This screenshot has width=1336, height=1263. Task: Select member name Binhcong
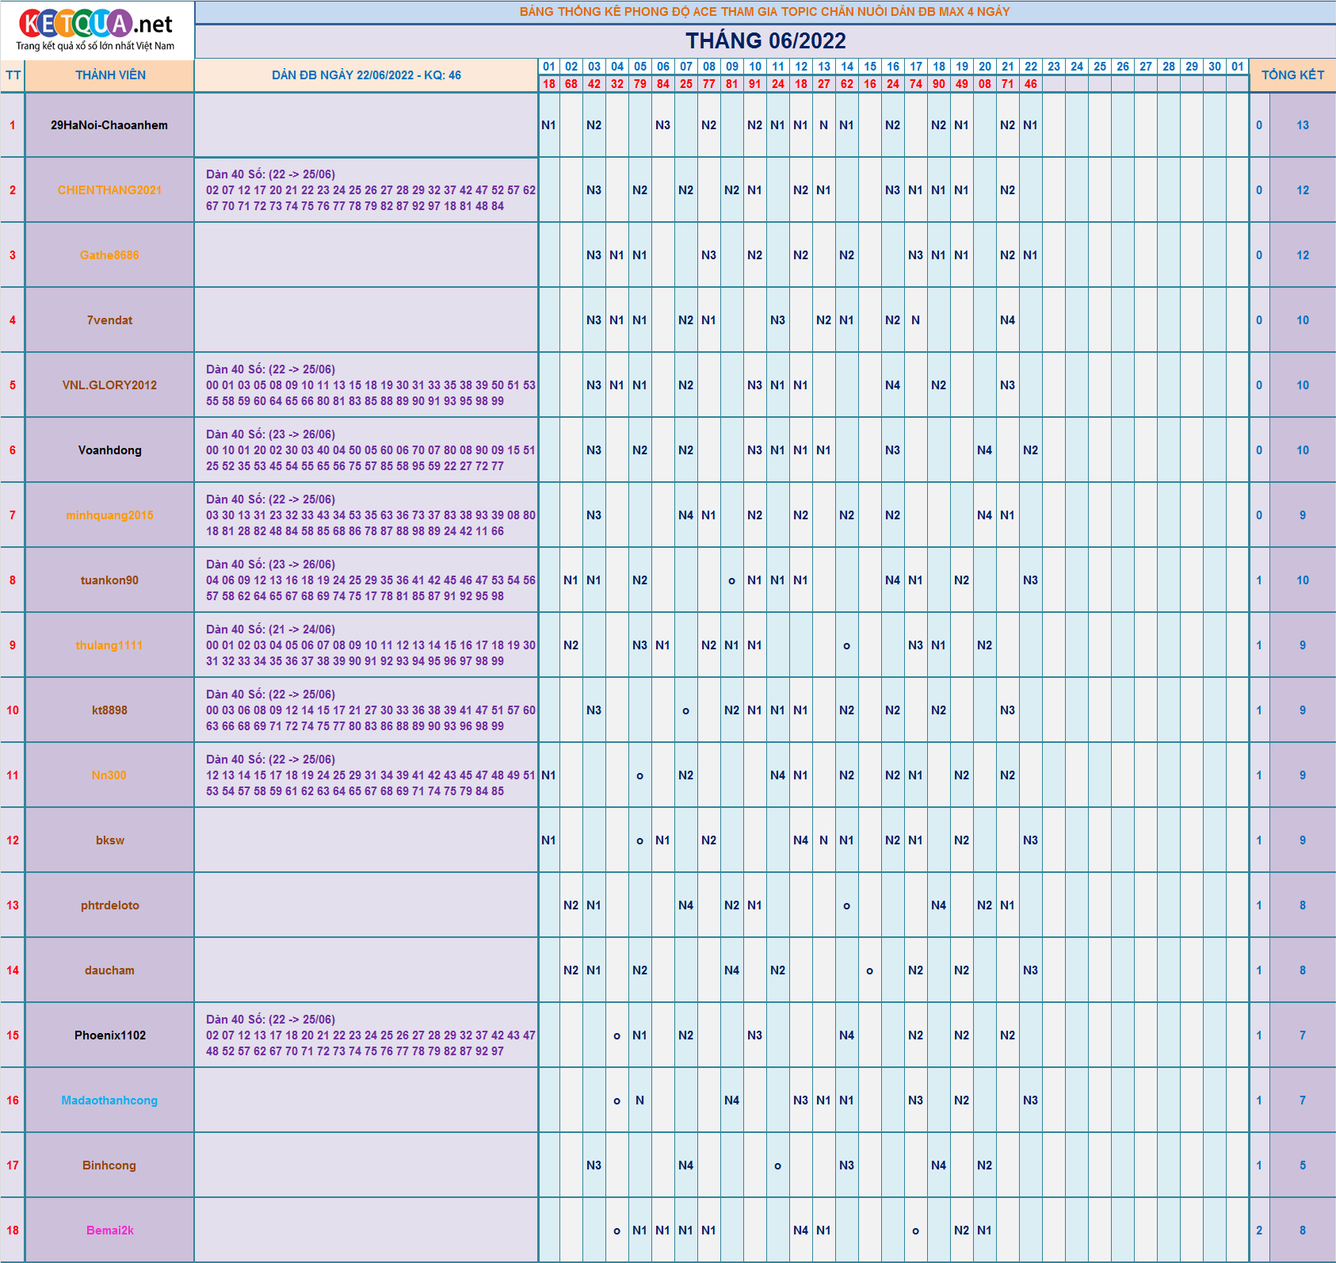coord(109,1165)
